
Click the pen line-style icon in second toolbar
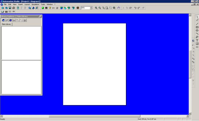(x=3, y=12)
